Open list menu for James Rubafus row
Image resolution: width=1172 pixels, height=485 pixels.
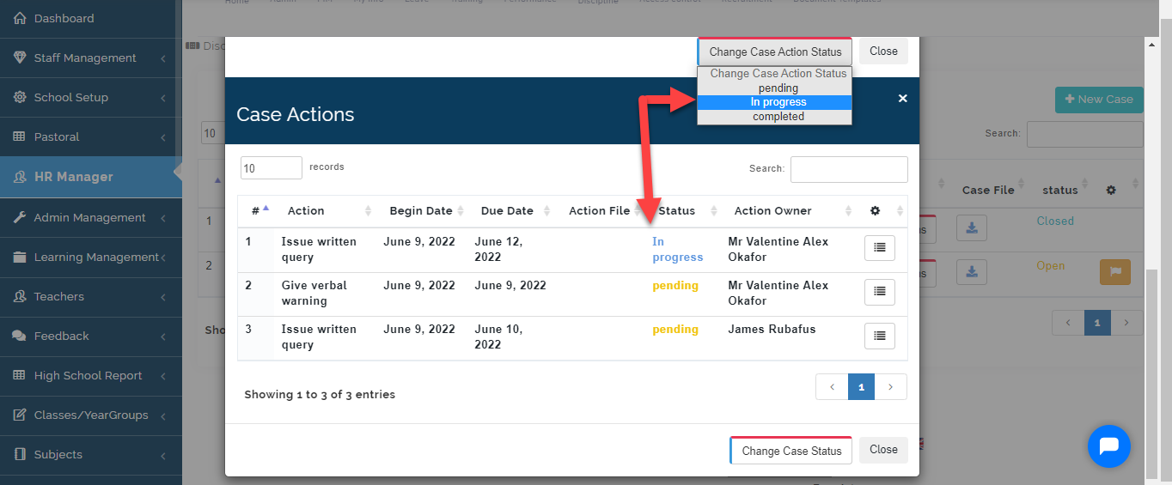(x=879, y=336)
